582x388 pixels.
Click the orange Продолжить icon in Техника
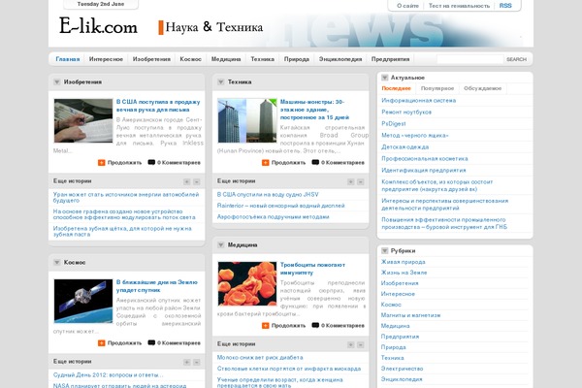pos(266,163)
